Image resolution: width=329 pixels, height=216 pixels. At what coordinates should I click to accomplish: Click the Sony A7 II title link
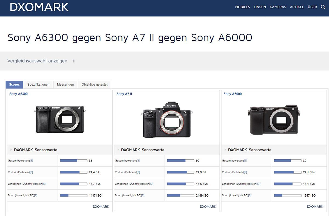124,94
